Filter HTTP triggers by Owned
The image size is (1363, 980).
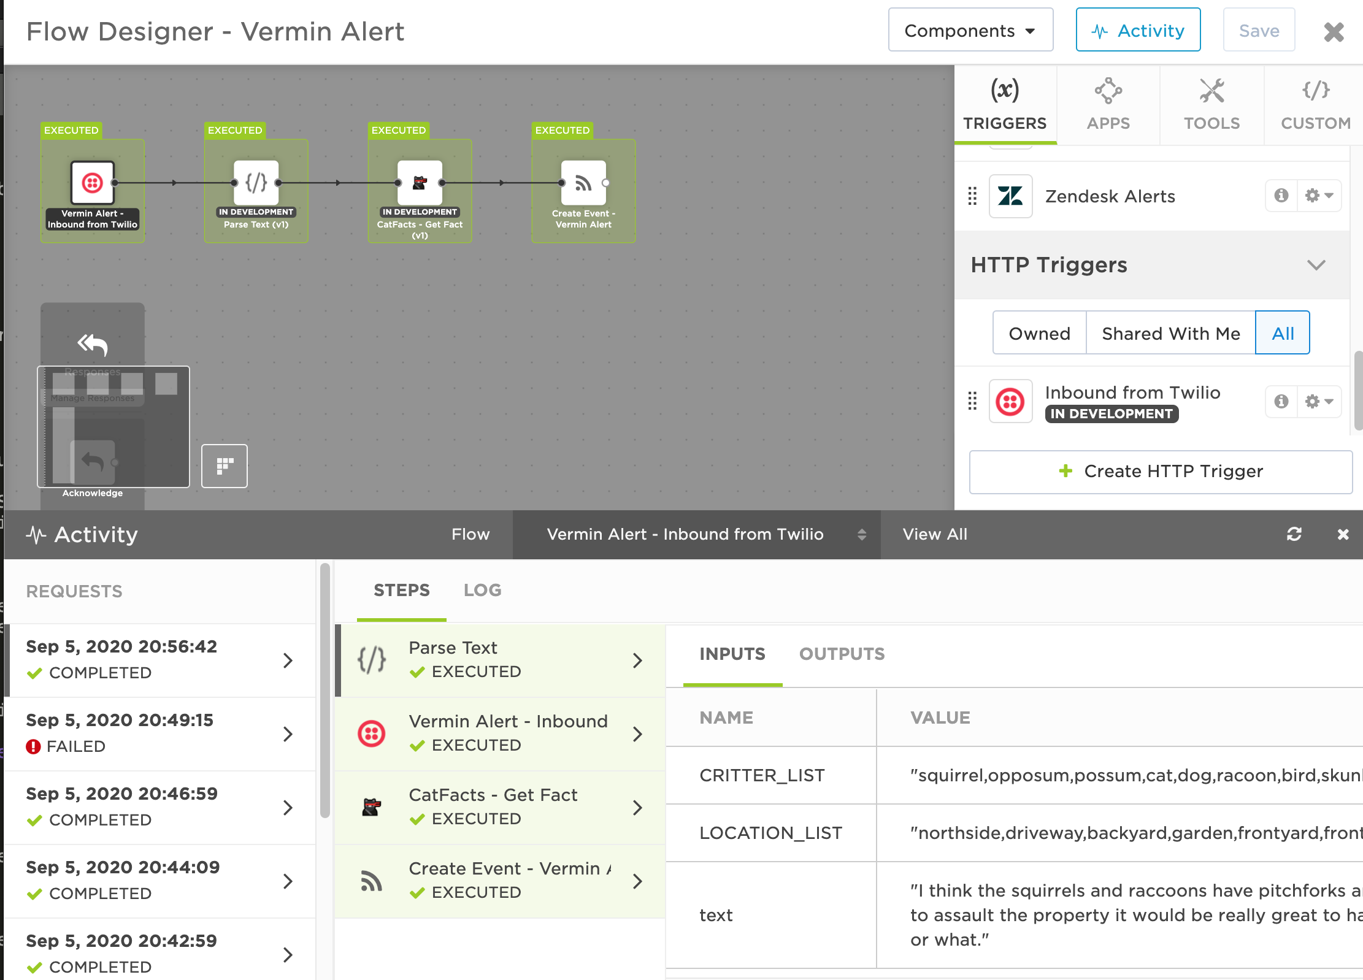[x=1039, y=333]
